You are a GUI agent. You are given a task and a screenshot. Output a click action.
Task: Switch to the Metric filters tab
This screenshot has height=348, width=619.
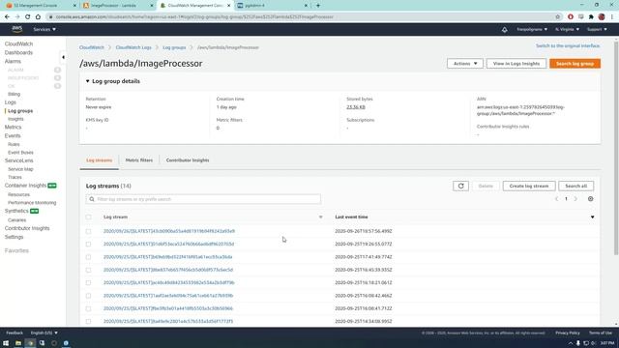tap(139, 160)
